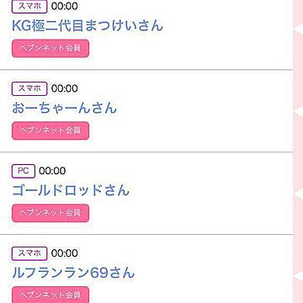Image resolution: width=303 pixels, height=303 pixels.
Task: Click ヘブンネット会員 button under ゴールドロッドさん
Action: (x=50, y=213)
